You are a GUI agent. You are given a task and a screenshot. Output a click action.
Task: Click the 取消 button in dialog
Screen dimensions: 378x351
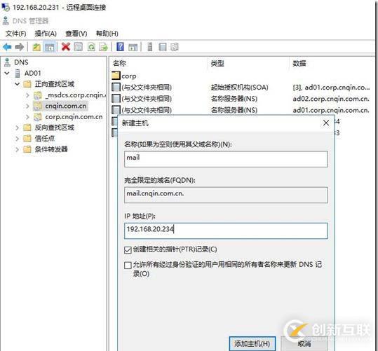(304, 344)
